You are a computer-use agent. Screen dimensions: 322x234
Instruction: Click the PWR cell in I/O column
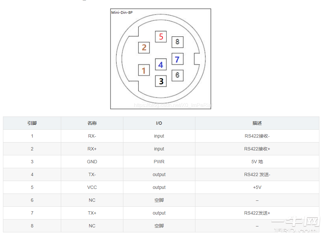[x=159, y=162]
